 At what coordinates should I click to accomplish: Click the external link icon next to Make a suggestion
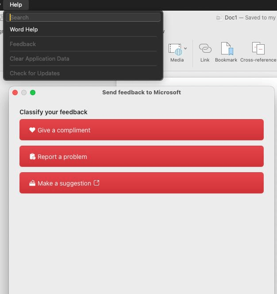(96, 183)
